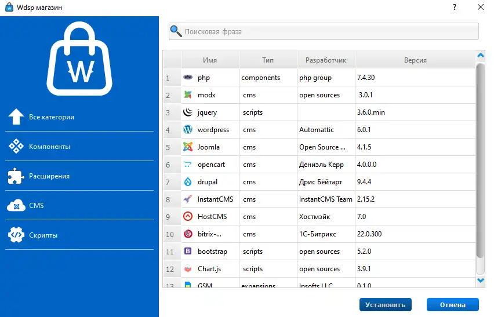Select the 'opencart' name cell

pos(210,165)
